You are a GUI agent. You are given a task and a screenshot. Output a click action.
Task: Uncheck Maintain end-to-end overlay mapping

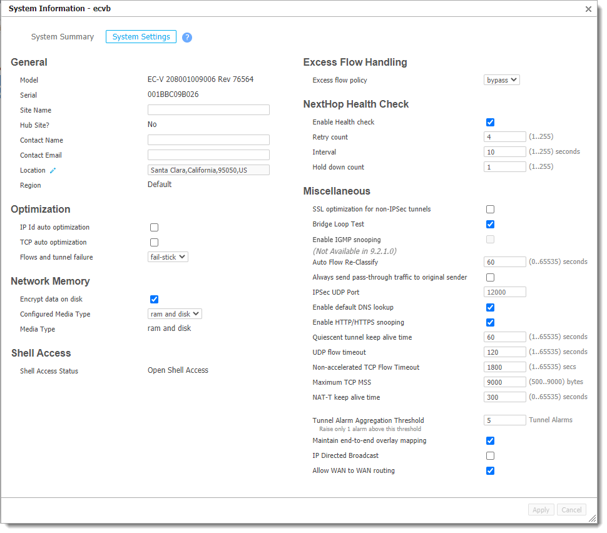[490, 440]
